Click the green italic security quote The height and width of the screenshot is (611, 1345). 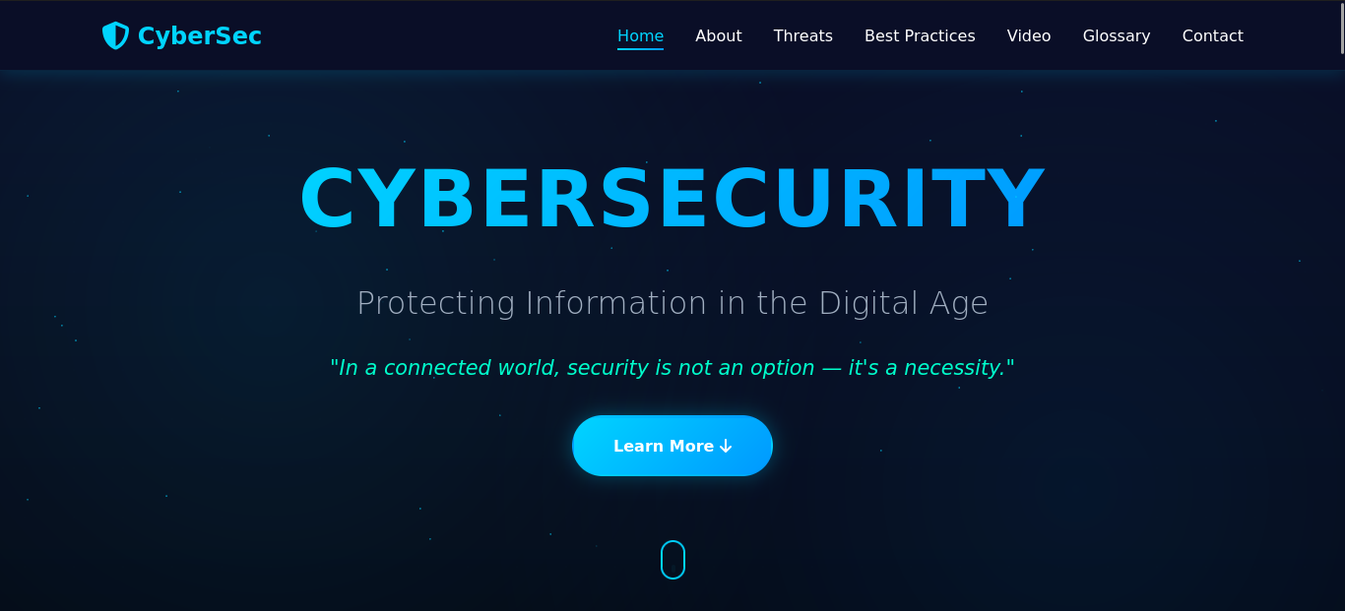[672, 368]
